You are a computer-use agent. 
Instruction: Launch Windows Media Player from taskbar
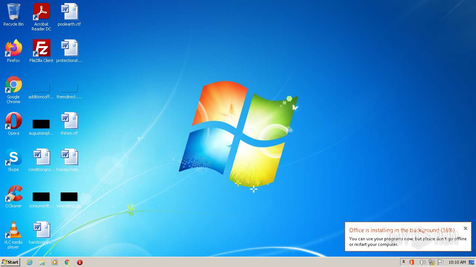click(55, 262)
